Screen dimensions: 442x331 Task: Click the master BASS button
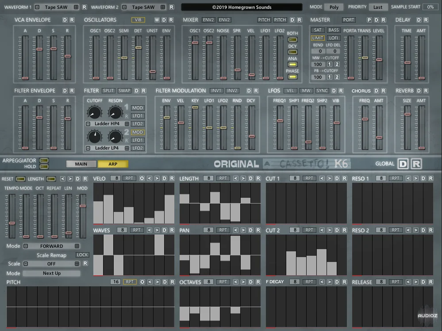pyautogui.click(x=334, y=30)
